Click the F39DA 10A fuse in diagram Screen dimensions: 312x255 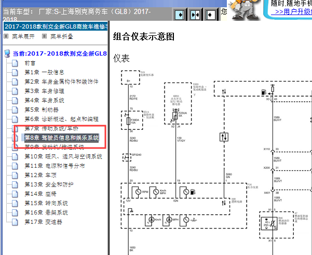point(129,121)
